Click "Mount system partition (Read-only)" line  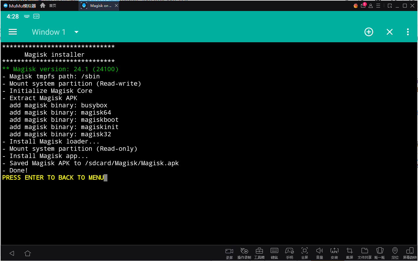tap(70, 149)
